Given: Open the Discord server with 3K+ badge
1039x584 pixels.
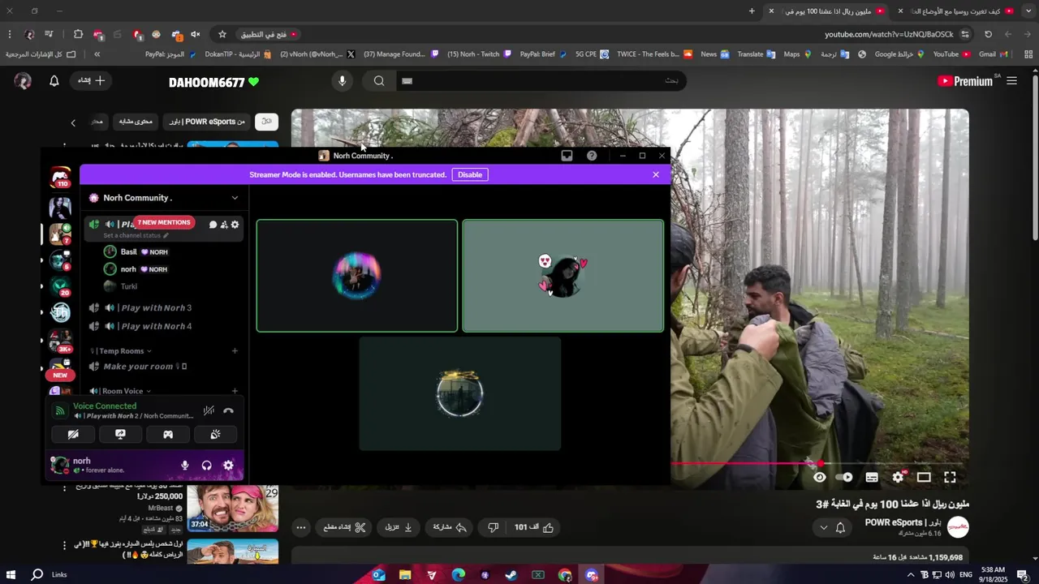Looking at the screenshot, I should click(60, 341).
